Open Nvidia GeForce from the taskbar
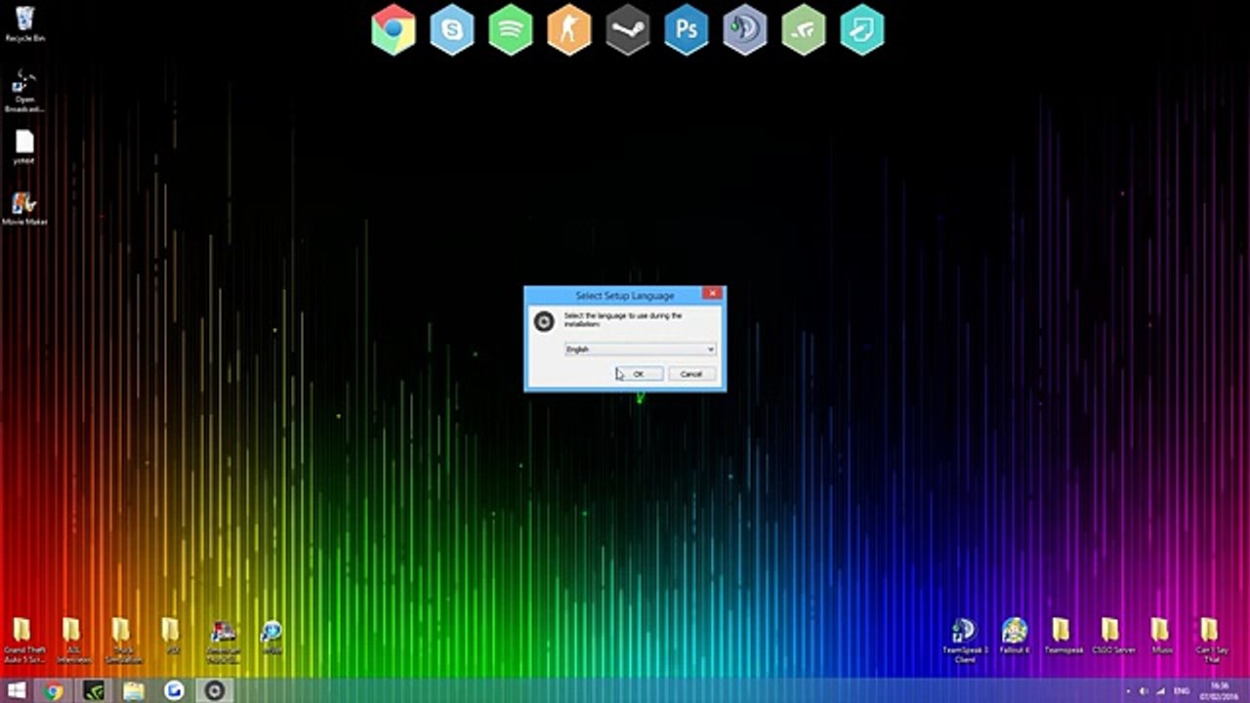Screen dimensions: 1250x703 tap(94, 691)
